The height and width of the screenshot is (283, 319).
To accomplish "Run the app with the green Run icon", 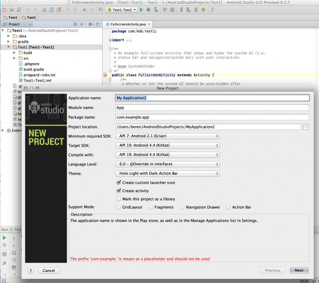I will click(141, 10).
